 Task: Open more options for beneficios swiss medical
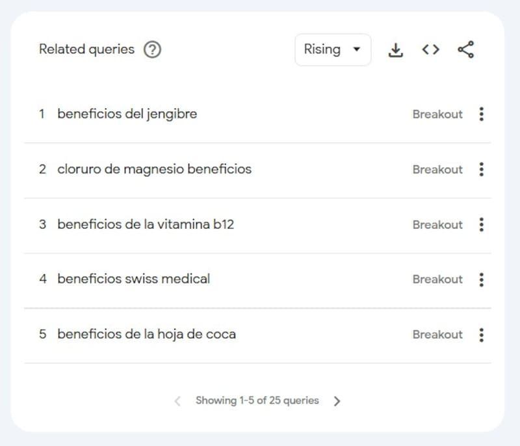(x=481, y=280)
